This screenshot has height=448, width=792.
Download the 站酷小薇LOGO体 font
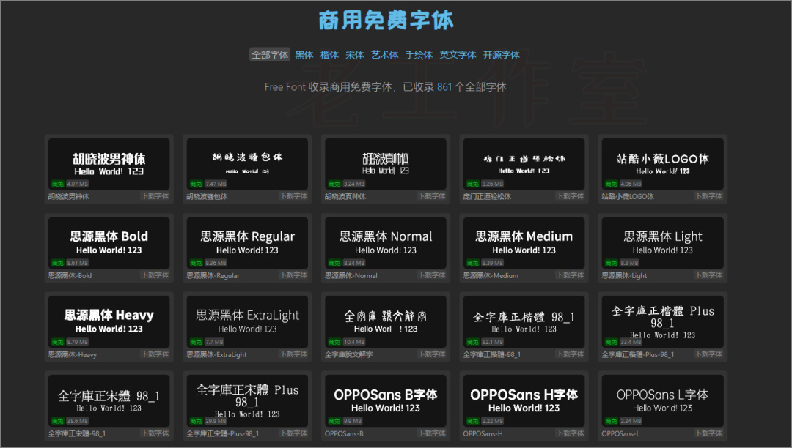coord(708,196)
